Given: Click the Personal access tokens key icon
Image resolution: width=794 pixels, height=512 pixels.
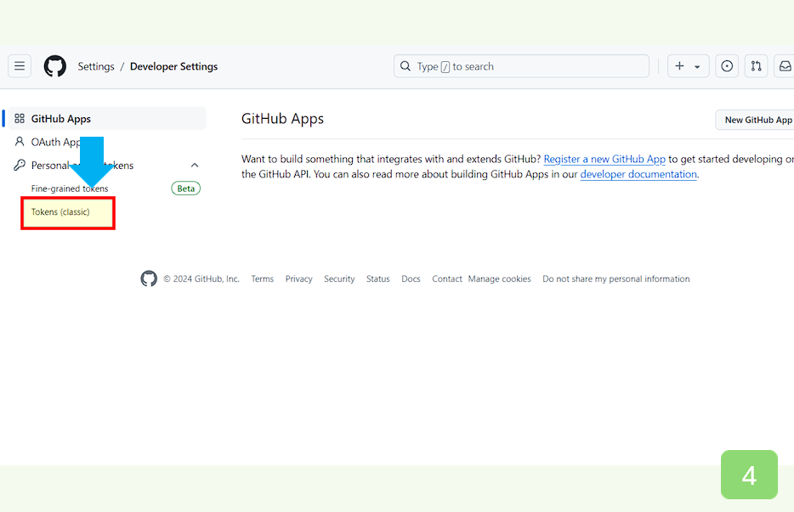Looking at the screenshot, I should [20, 165].
